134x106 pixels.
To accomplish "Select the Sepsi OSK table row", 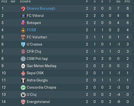I will pyautogui.click(x=67, y=73).
